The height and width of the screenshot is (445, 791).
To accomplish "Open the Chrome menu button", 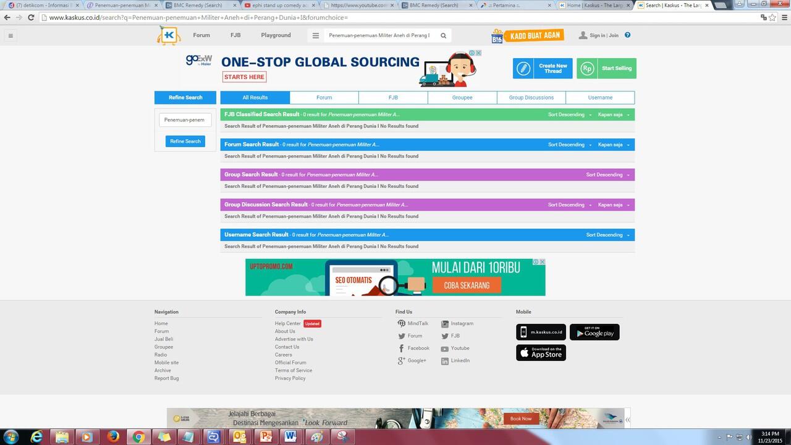I will click(784, 17).
